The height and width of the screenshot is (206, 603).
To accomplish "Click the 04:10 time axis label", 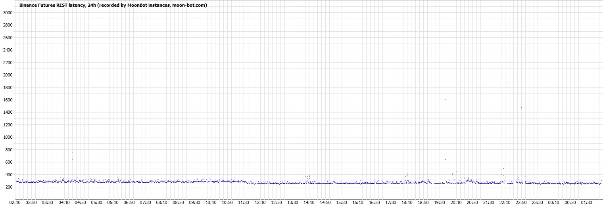I will point(63,202).
